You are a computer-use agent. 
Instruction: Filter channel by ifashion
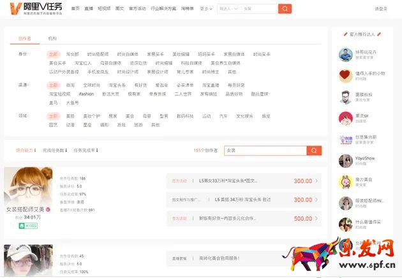pyautogui.click(x=86, y=94)
